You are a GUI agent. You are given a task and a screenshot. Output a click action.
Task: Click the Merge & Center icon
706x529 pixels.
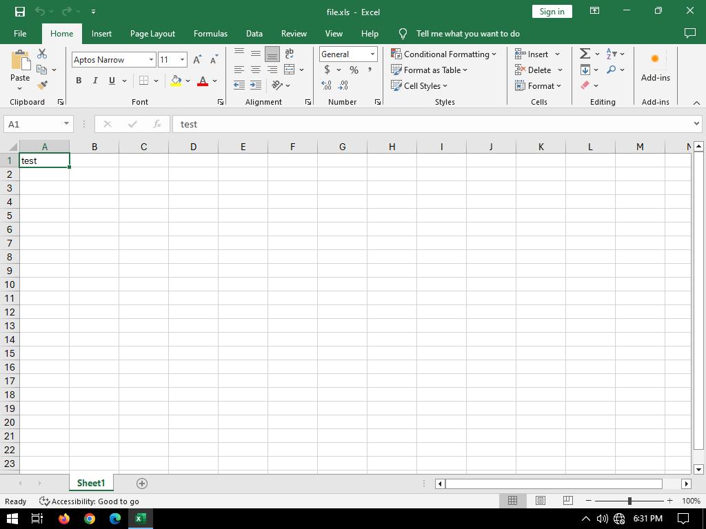[290, 70]
